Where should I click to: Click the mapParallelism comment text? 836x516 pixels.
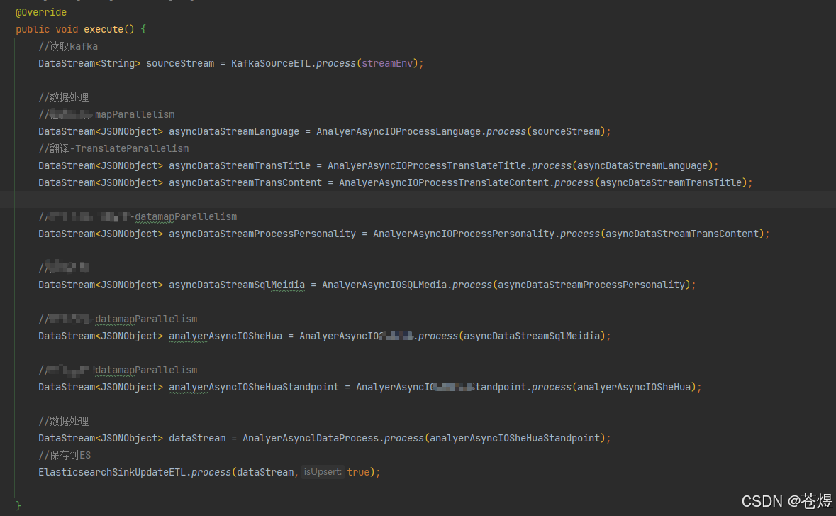click(x=134, y=115)
